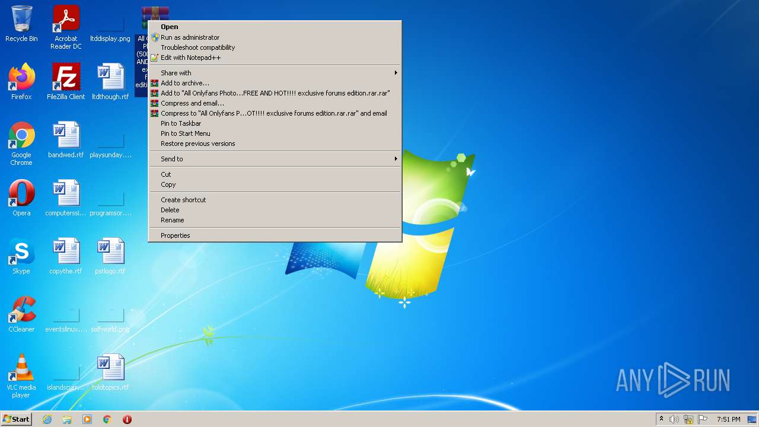Show hidden system tray icons
The height and width of the screenshot is (427, 759).
661,419
